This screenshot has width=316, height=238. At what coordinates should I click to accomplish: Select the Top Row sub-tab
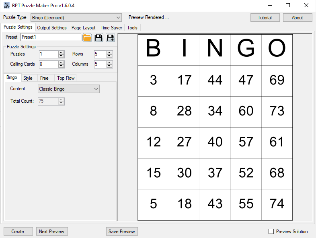coord(66,78)
